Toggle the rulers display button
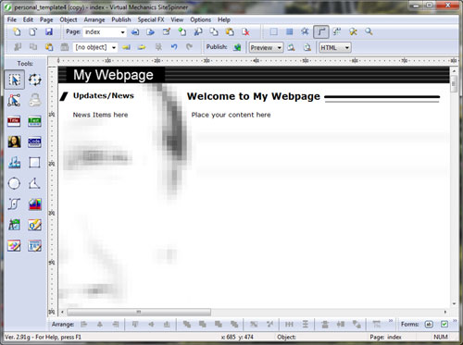The height and width of the screenshot is (345, 463). (x=321, y=31)
